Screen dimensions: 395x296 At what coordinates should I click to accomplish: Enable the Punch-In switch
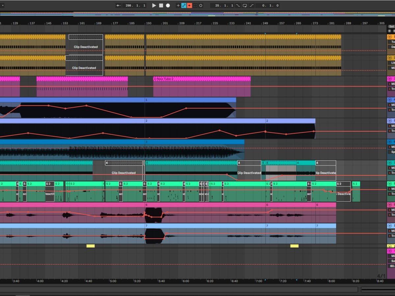[238, 6]
